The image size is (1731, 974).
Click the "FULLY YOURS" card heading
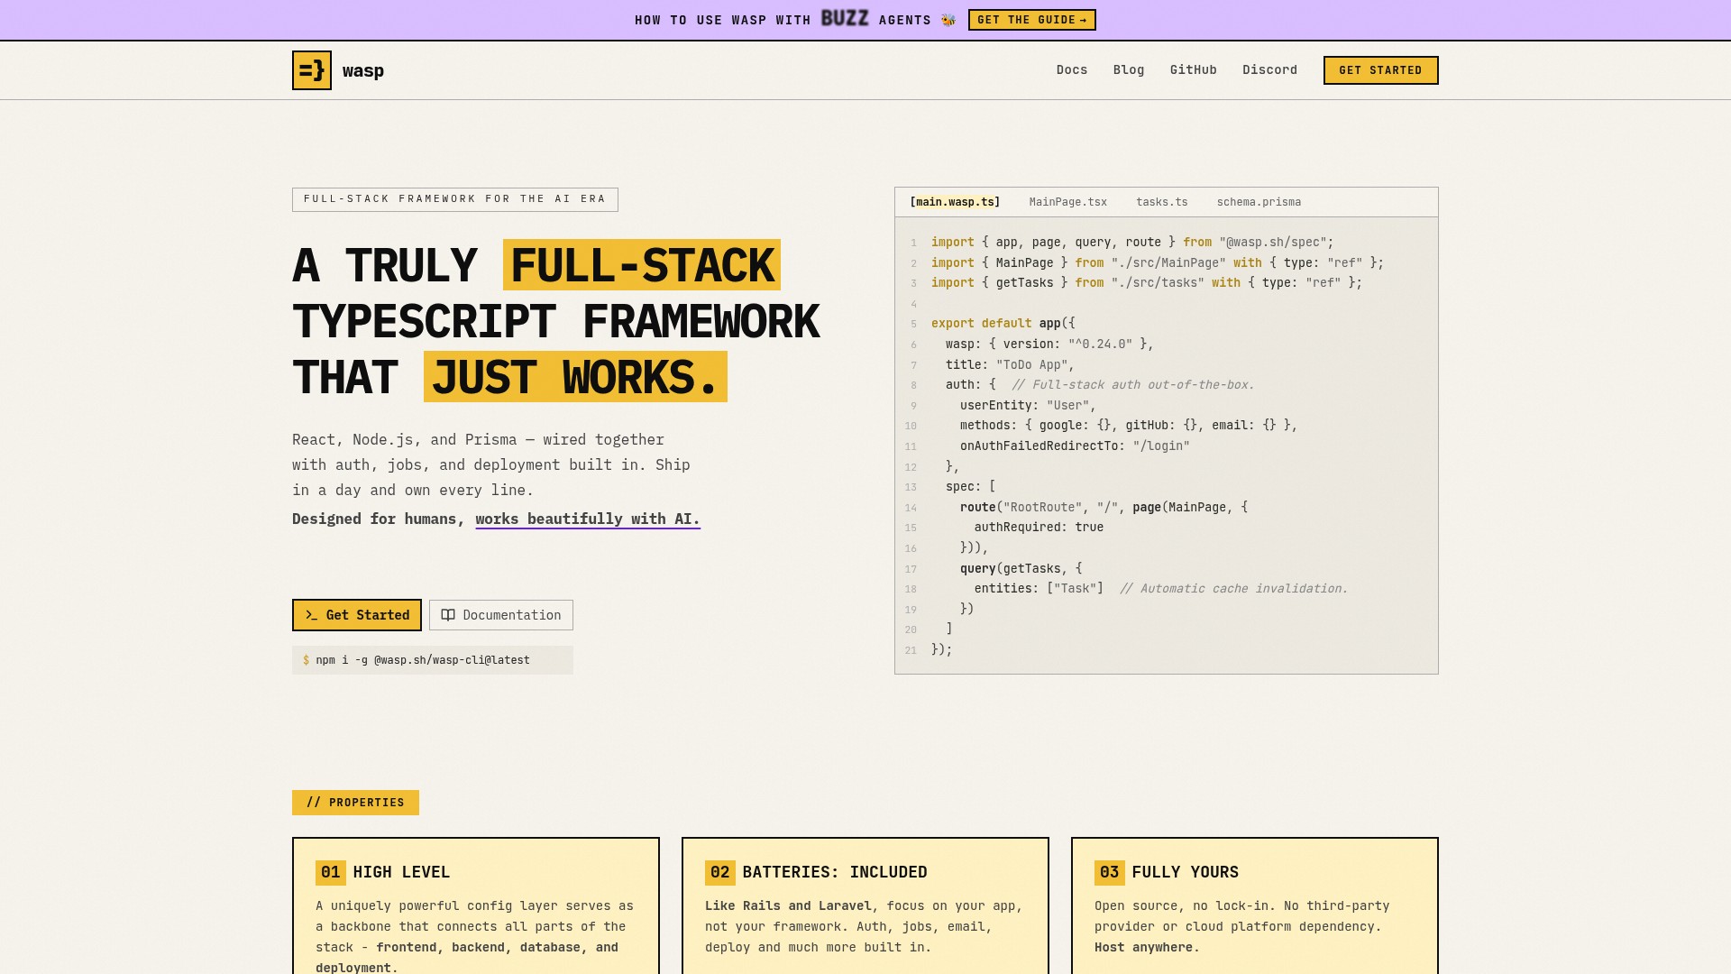[x=1186, y=873]
